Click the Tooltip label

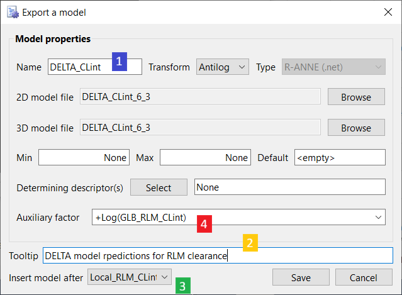[x=23, y=256]
